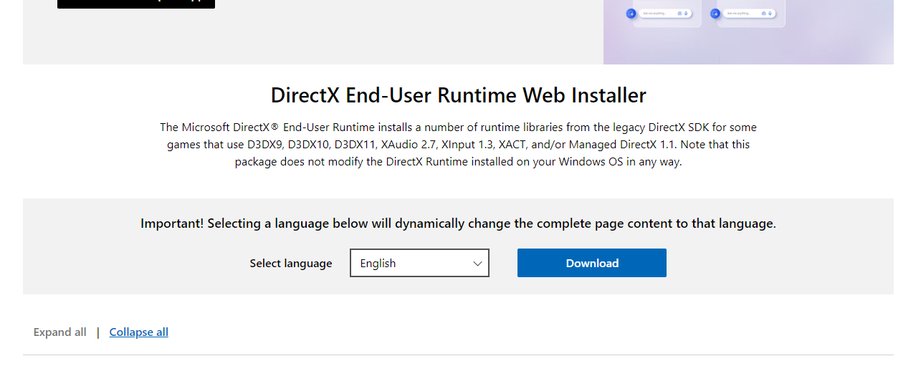Click the chevron arrow in the language dropdown
The height and width of the screenshot is (366, 921).
tap(477, 264)
